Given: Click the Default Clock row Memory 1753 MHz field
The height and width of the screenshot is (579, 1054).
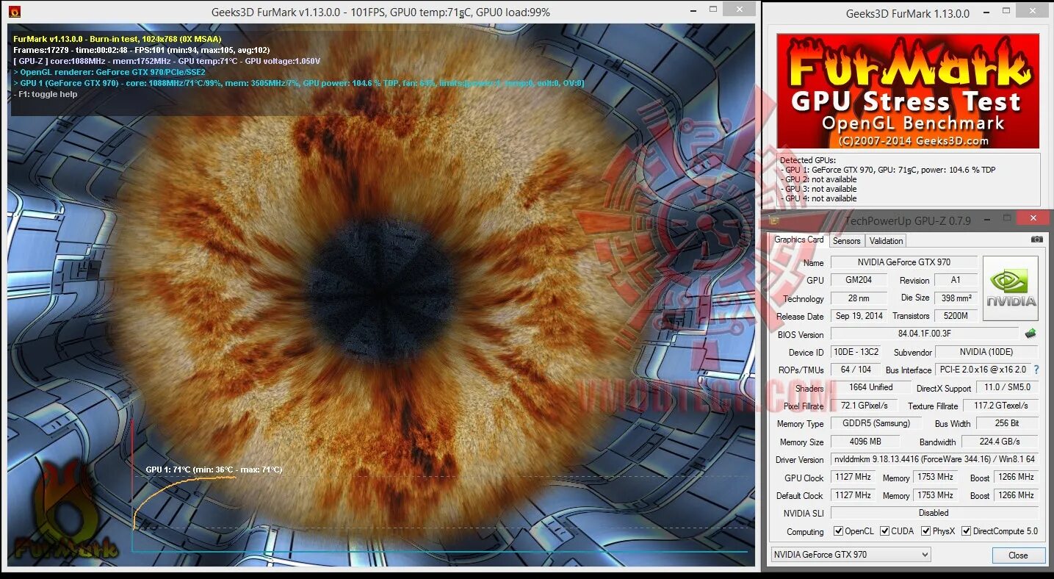Looking at the screenshot, I should pos(936,495).
